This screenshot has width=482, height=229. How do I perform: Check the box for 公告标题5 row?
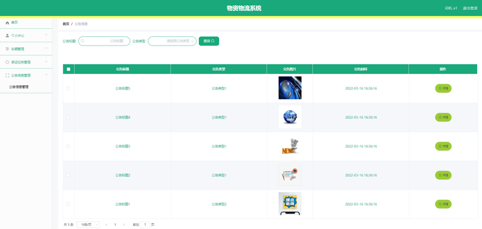[68, 88]
